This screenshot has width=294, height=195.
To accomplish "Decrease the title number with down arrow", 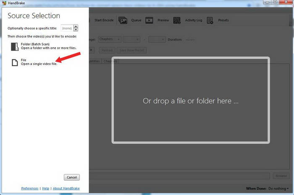I will (x=76, y=30).
